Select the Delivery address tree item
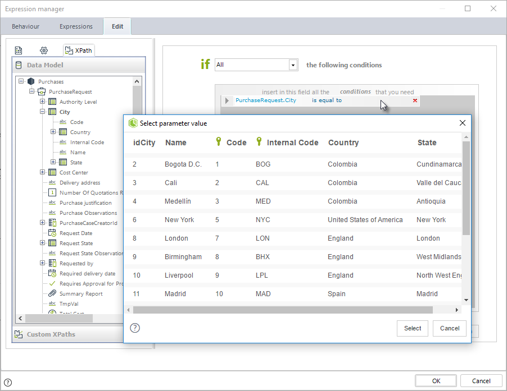The image size is (507, 391). [80, 182]
